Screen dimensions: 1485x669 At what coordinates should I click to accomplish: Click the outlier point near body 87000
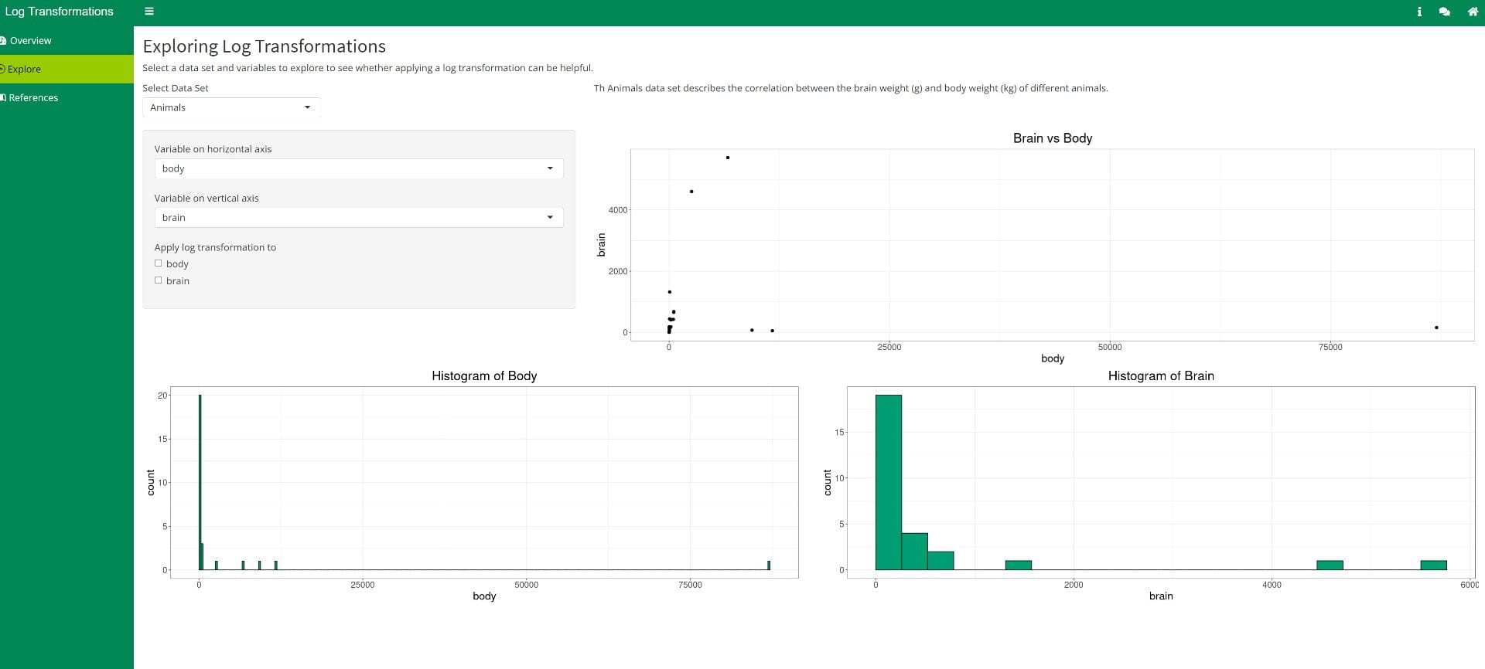tap(1436, 328)
